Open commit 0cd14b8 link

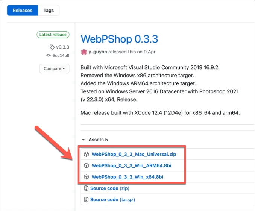[x=60, y=55]
